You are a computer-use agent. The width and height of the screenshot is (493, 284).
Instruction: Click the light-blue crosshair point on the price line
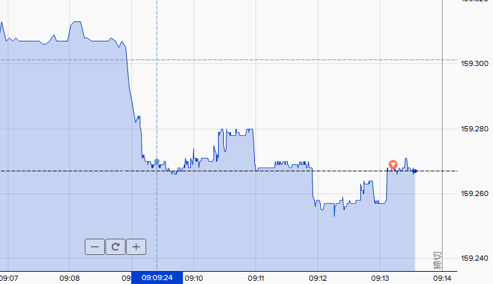point(157,162)
